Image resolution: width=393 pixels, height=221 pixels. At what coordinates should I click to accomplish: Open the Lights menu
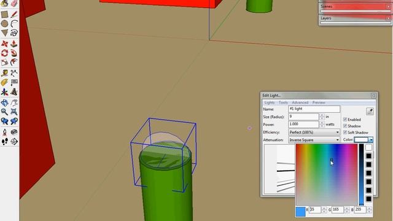[270, 103]
